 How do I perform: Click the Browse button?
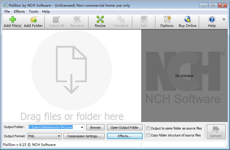pos(95,127)
